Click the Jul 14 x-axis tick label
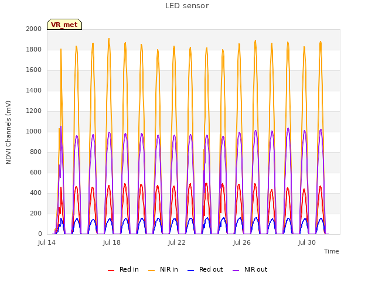Screen dimensions: 375x281 tap(47, 242)
